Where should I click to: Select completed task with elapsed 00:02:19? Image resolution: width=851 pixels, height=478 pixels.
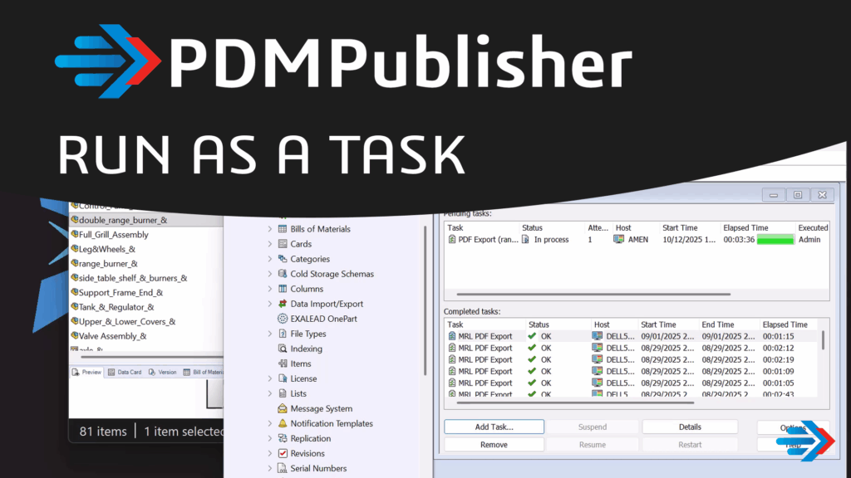coord(631,359)
